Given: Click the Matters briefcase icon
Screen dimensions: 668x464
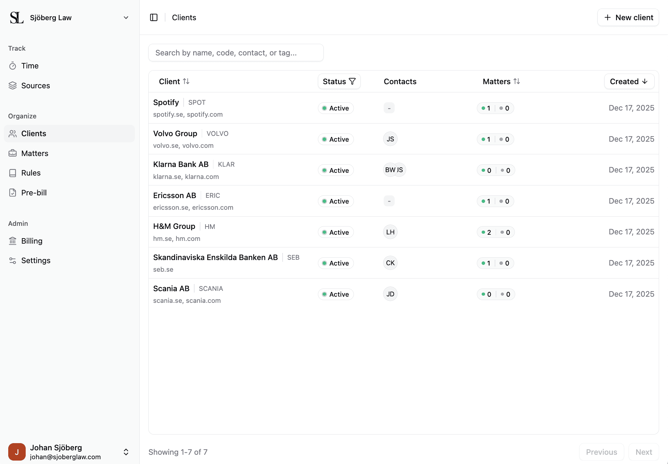Looking at the screenshot, I should (13, 153).
